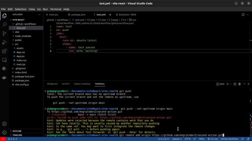
Task: Open the File menu
Action: (x=3, y=9)
